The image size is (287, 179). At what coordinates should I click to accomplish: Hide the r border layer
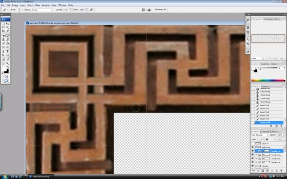tap(253, 166)
